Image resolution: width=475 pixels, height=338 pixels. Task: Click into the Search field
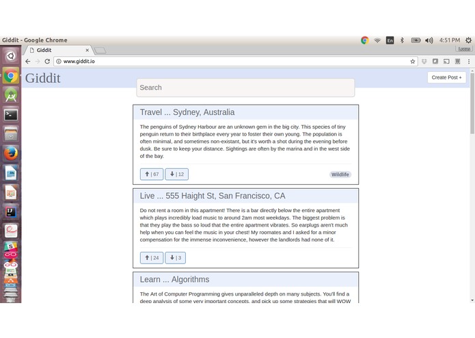tap(245, 88)
